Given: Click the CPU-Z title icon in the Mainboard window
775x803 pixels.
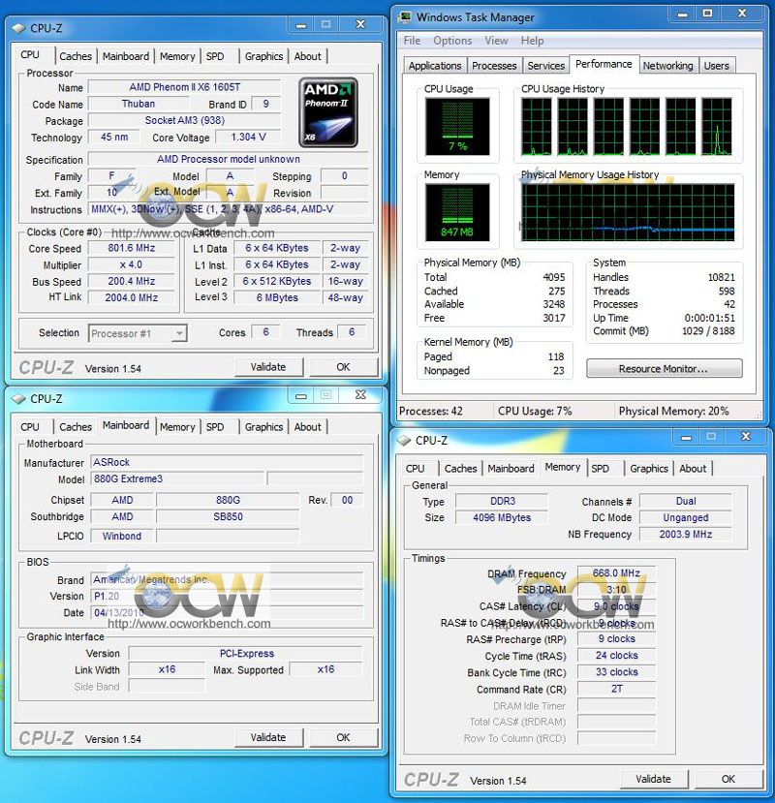Looking at the screenshot, I should point(19,398).
